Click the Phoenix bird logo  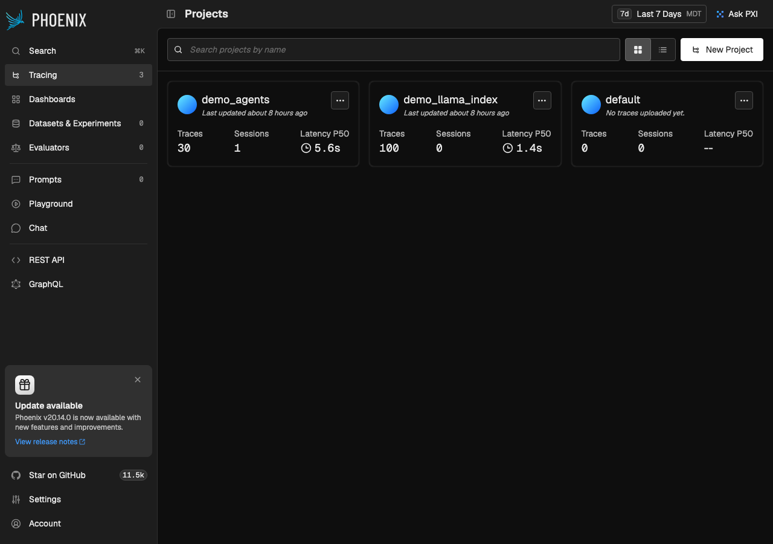(15, 20)
